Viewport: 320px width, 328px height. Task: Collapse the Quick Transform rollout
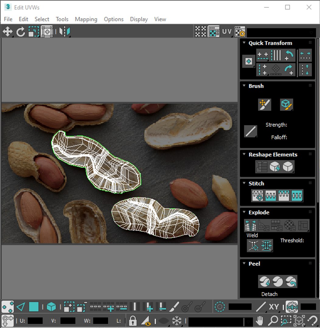[x=244, y=43]
